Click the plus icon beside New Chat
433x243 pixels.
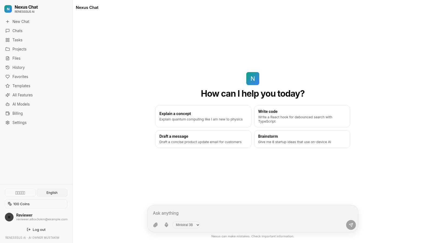pos(8,22)
